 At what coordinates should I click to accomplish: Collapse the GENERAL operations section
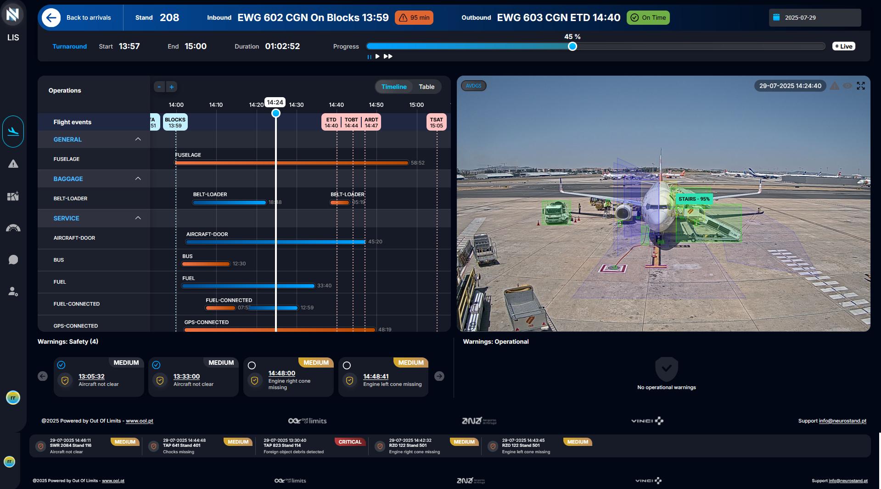click(x=138, y=139)
